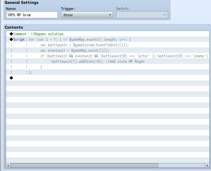The height and width of the screenshot is (171, 211).
Task: Click the horizontal scrollbar thumb in Contents
Action: click(x=84, y=165)
